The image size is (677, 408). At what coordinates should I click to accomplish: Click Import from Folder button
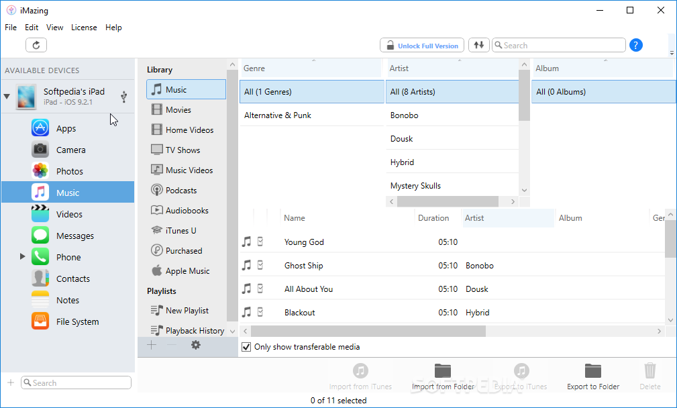[443, 377]
